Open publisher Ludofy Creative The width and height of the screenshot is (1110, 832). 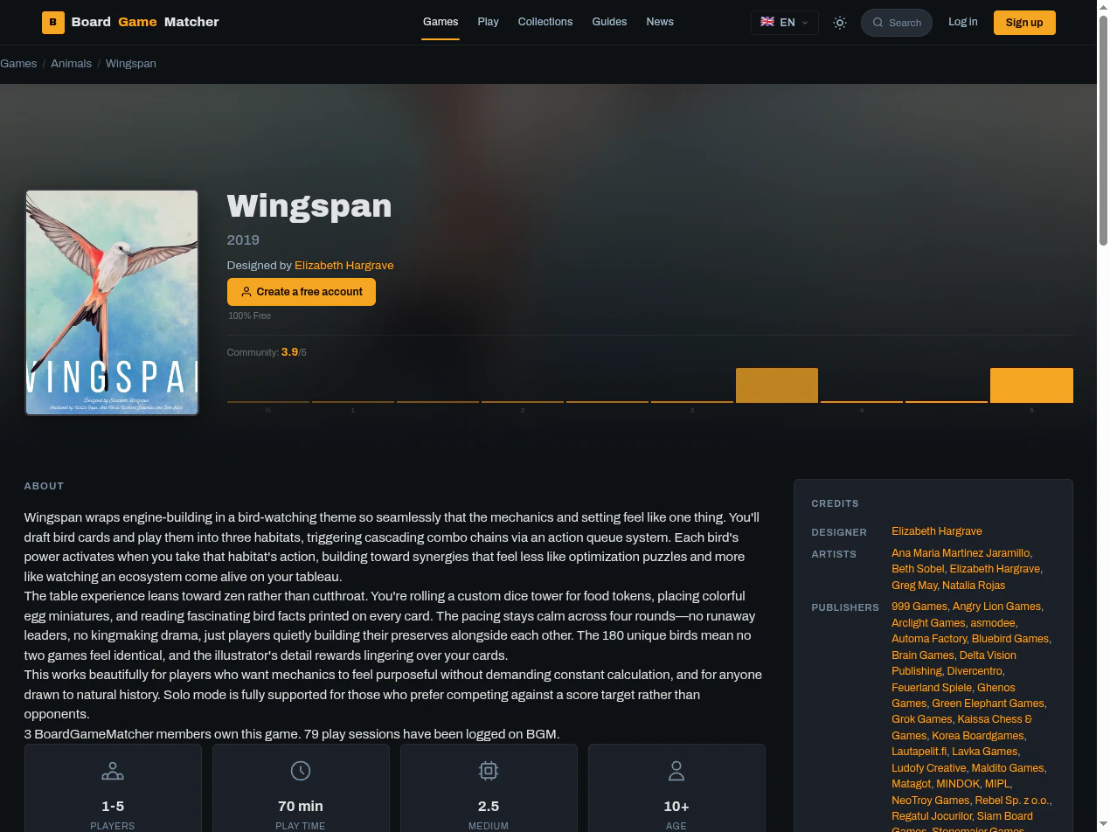point(929,768)
